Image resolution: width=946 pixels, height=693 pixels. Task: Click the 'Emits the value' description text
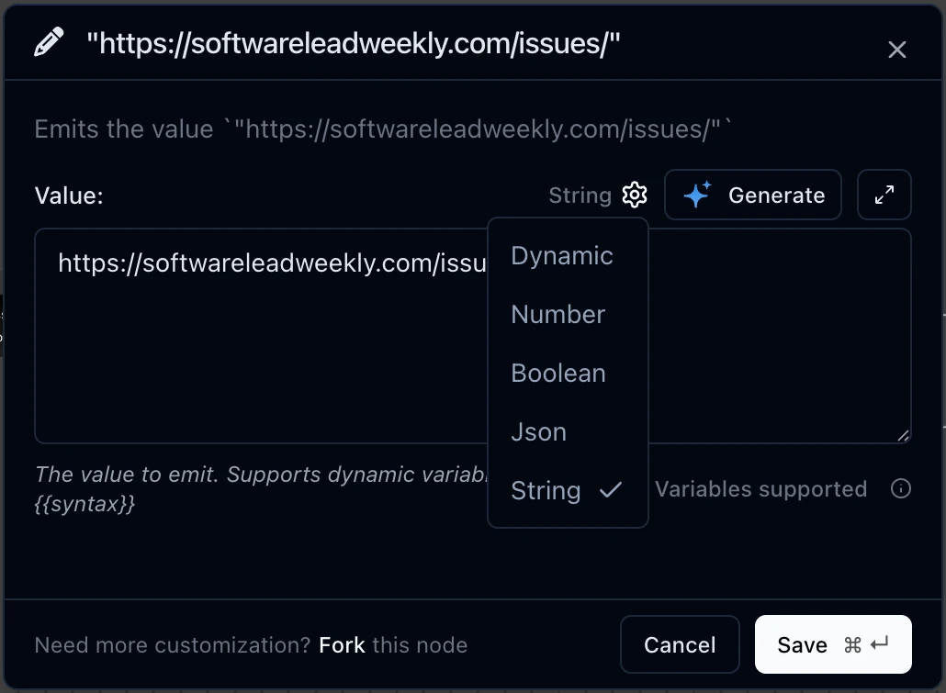coord(382,129)
